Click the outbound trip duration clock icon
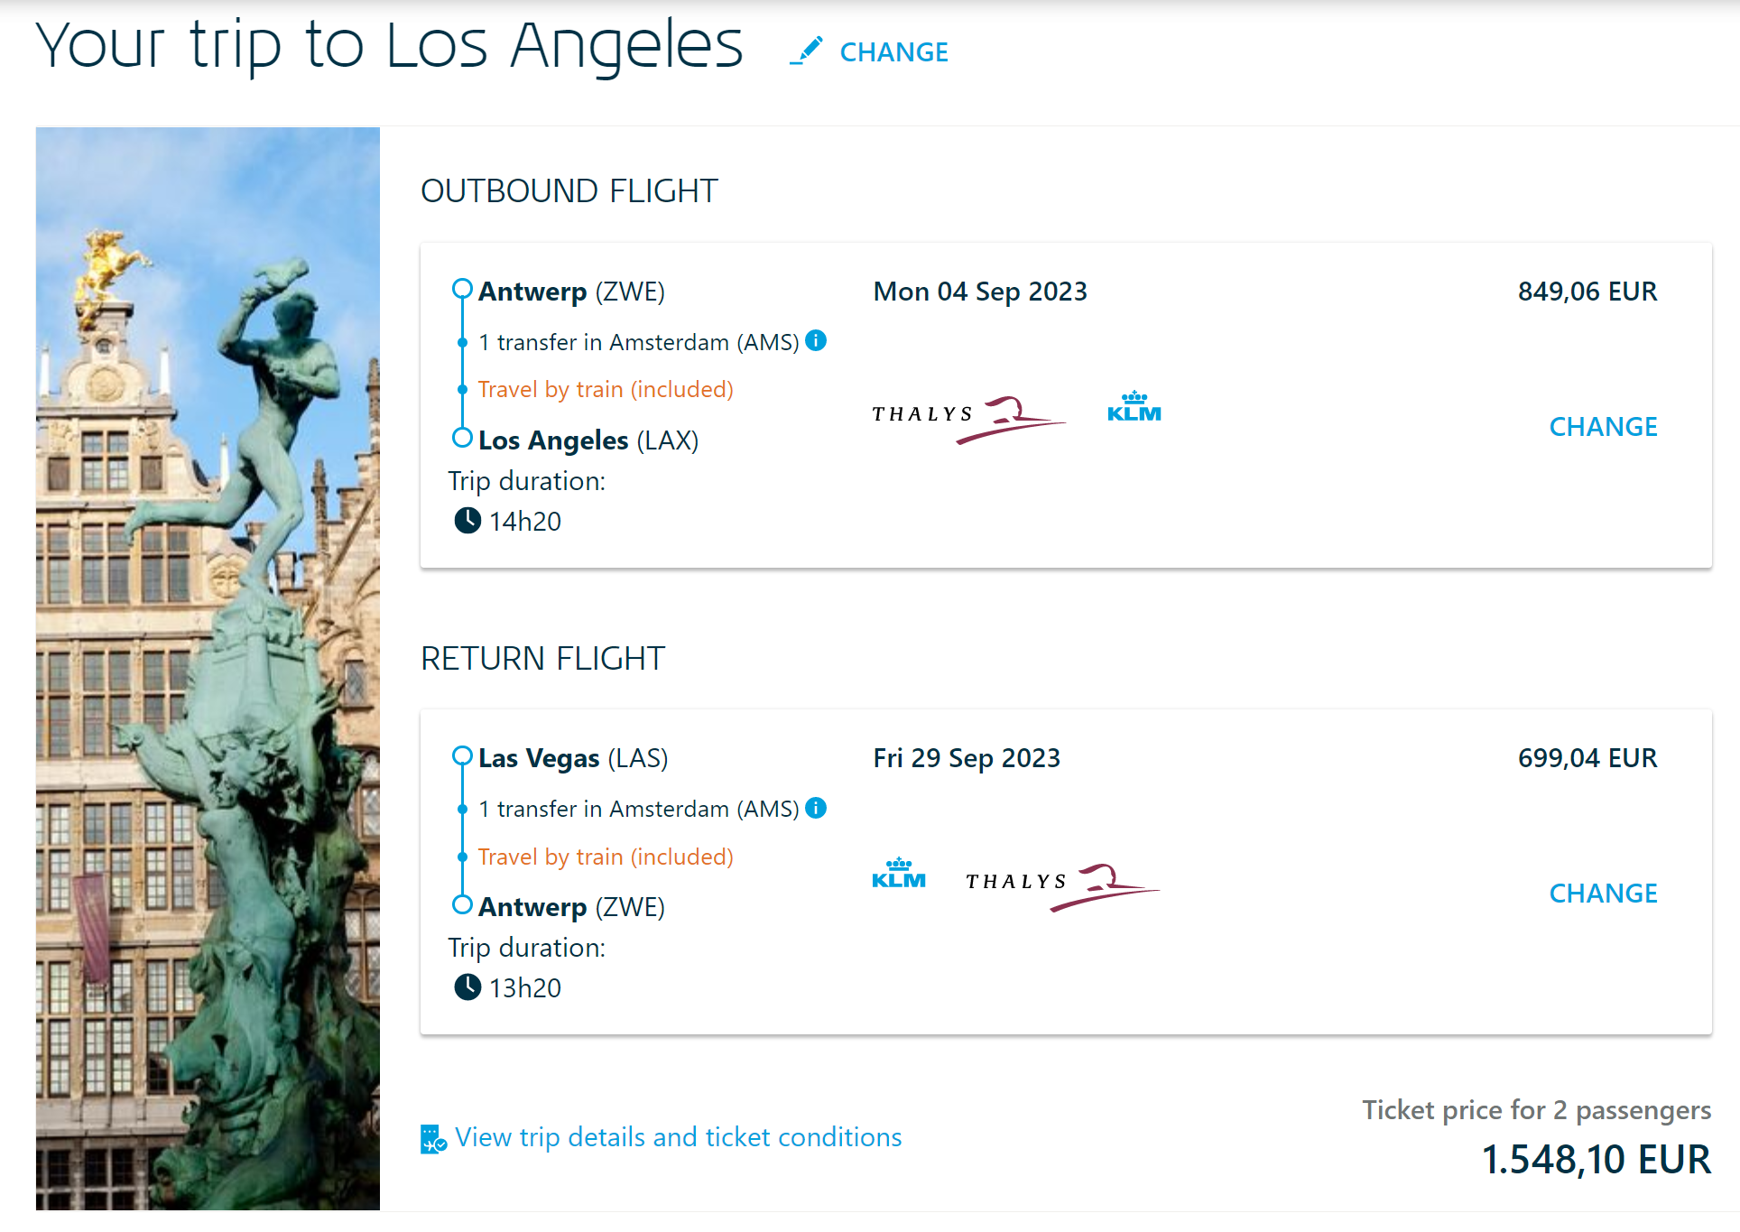This screenshot has height=1232, width=1740. tap(467, 521)
